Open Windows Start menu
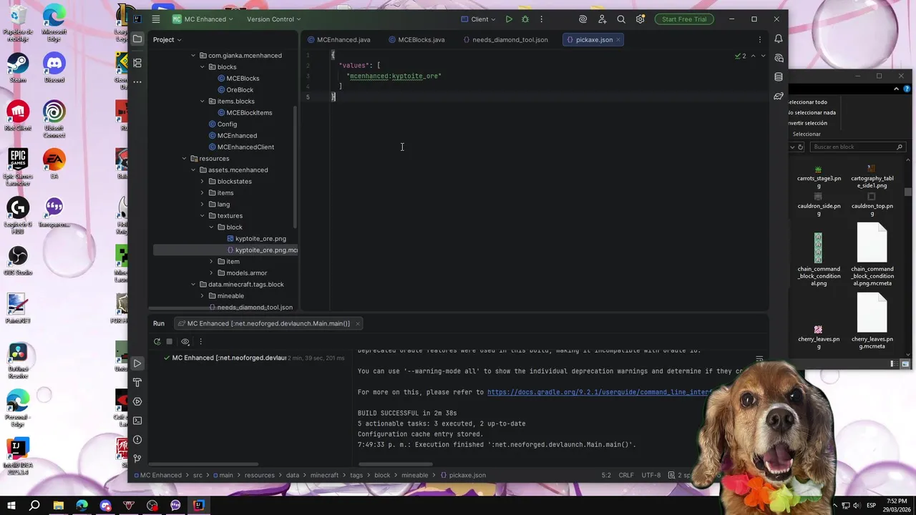Image resolution: width=916 pixels, height=515 pixels. point(11,506)
